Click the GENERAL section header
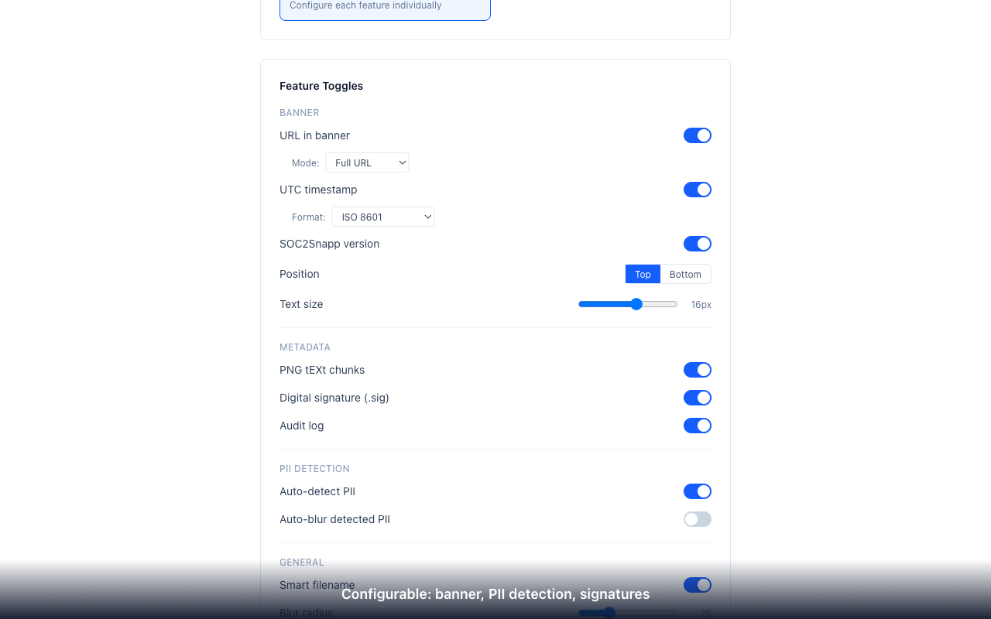 [x=302, y=562]
